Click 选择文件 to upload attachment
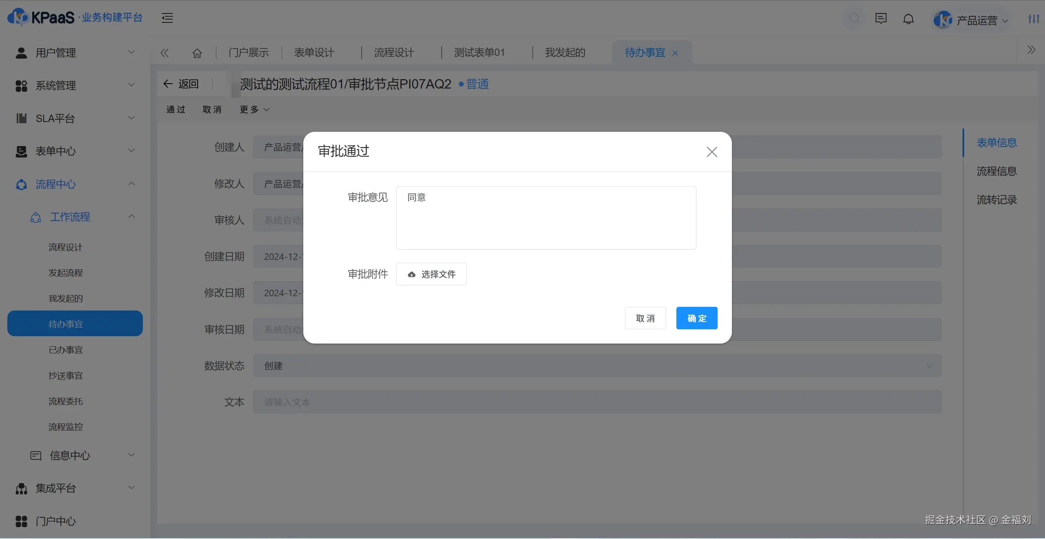Screen dimensions: 1045x539 point(431,274)
